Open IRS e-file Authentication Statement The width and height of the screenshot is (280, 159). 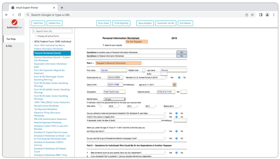pyautogui.click(x=50, y=119)
